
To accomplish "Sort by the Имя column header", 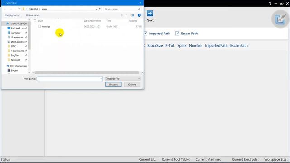I will tap(40, 21).
